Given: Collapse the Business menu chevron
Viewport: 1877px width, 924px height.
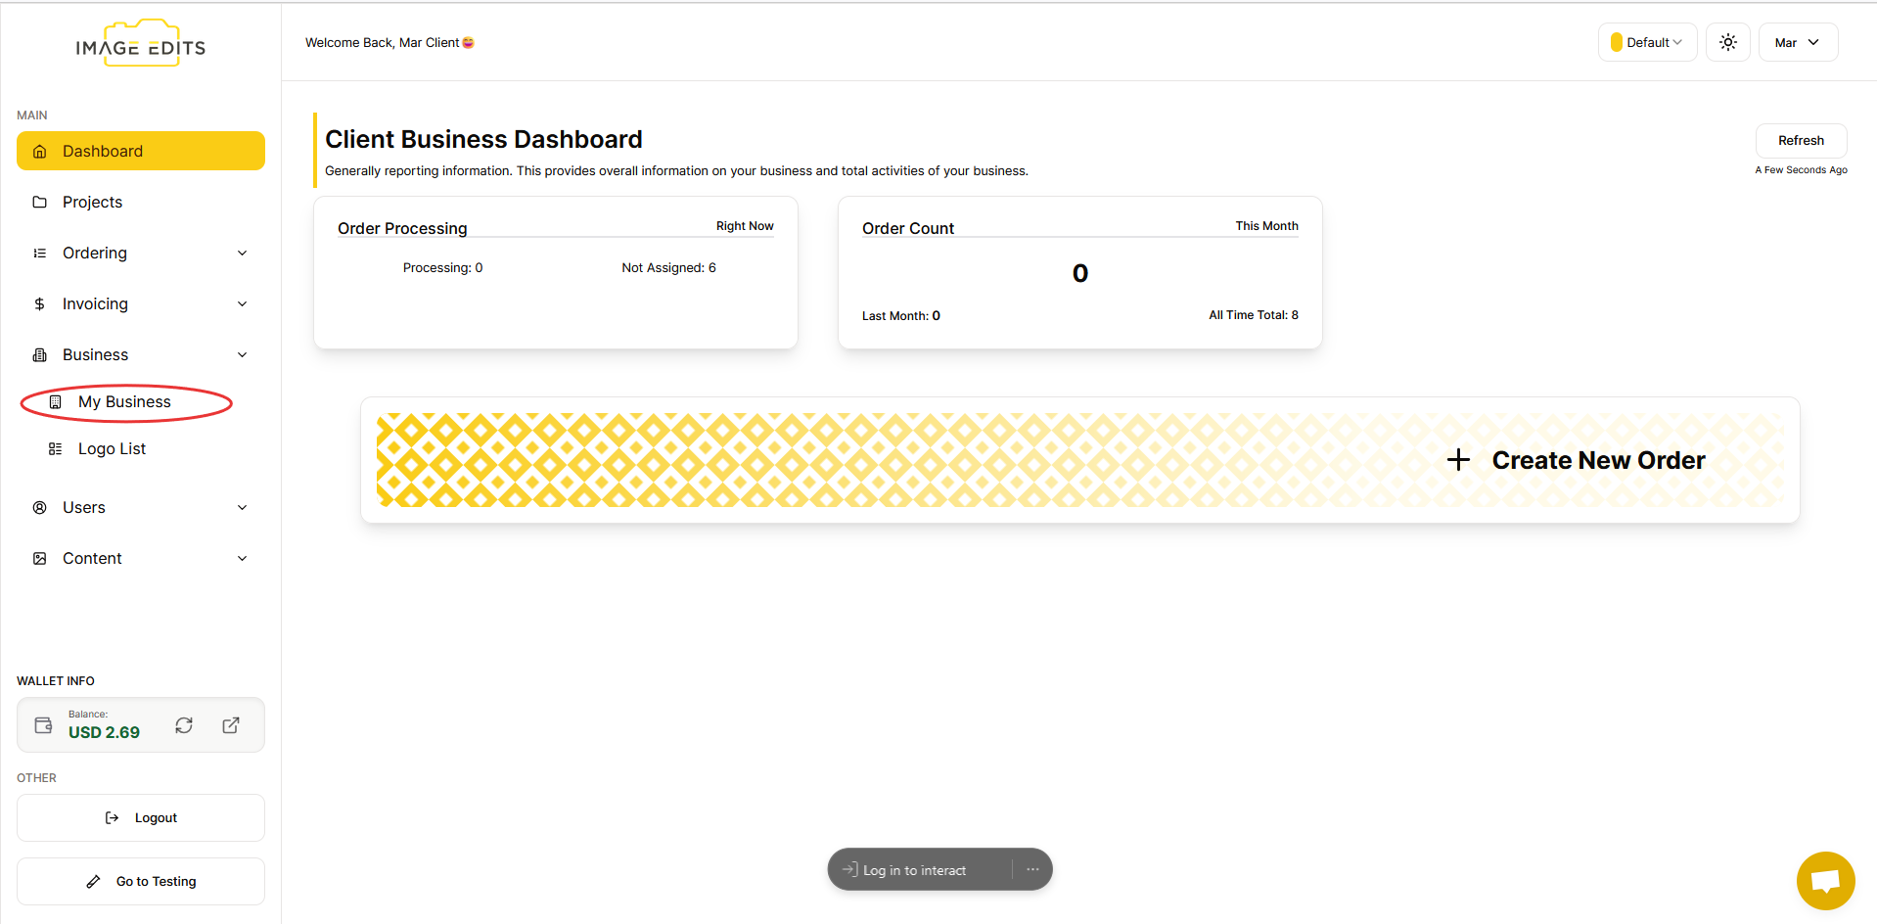Looking at the screenshot, I should click(243, 355).
